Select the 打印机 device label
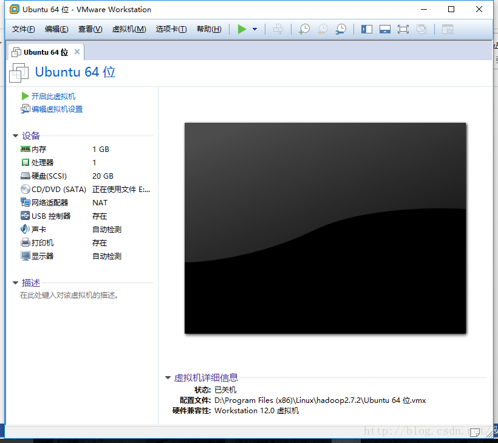 (x=43, y=243)
